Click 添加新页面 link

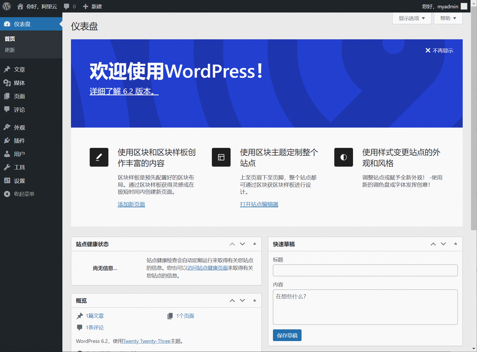131,204
